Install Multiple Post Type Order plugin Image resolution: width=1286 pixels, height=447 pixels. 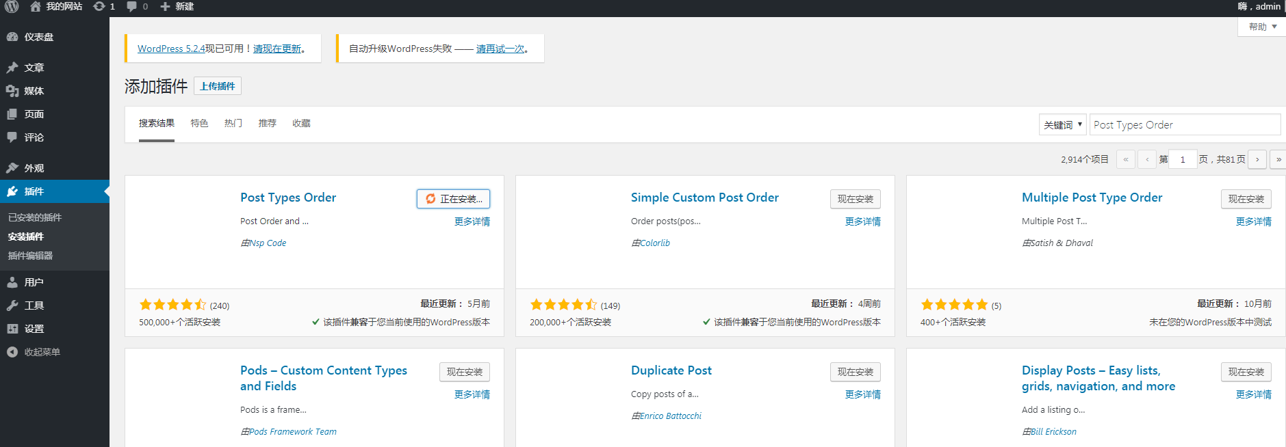coord(1246,199)
